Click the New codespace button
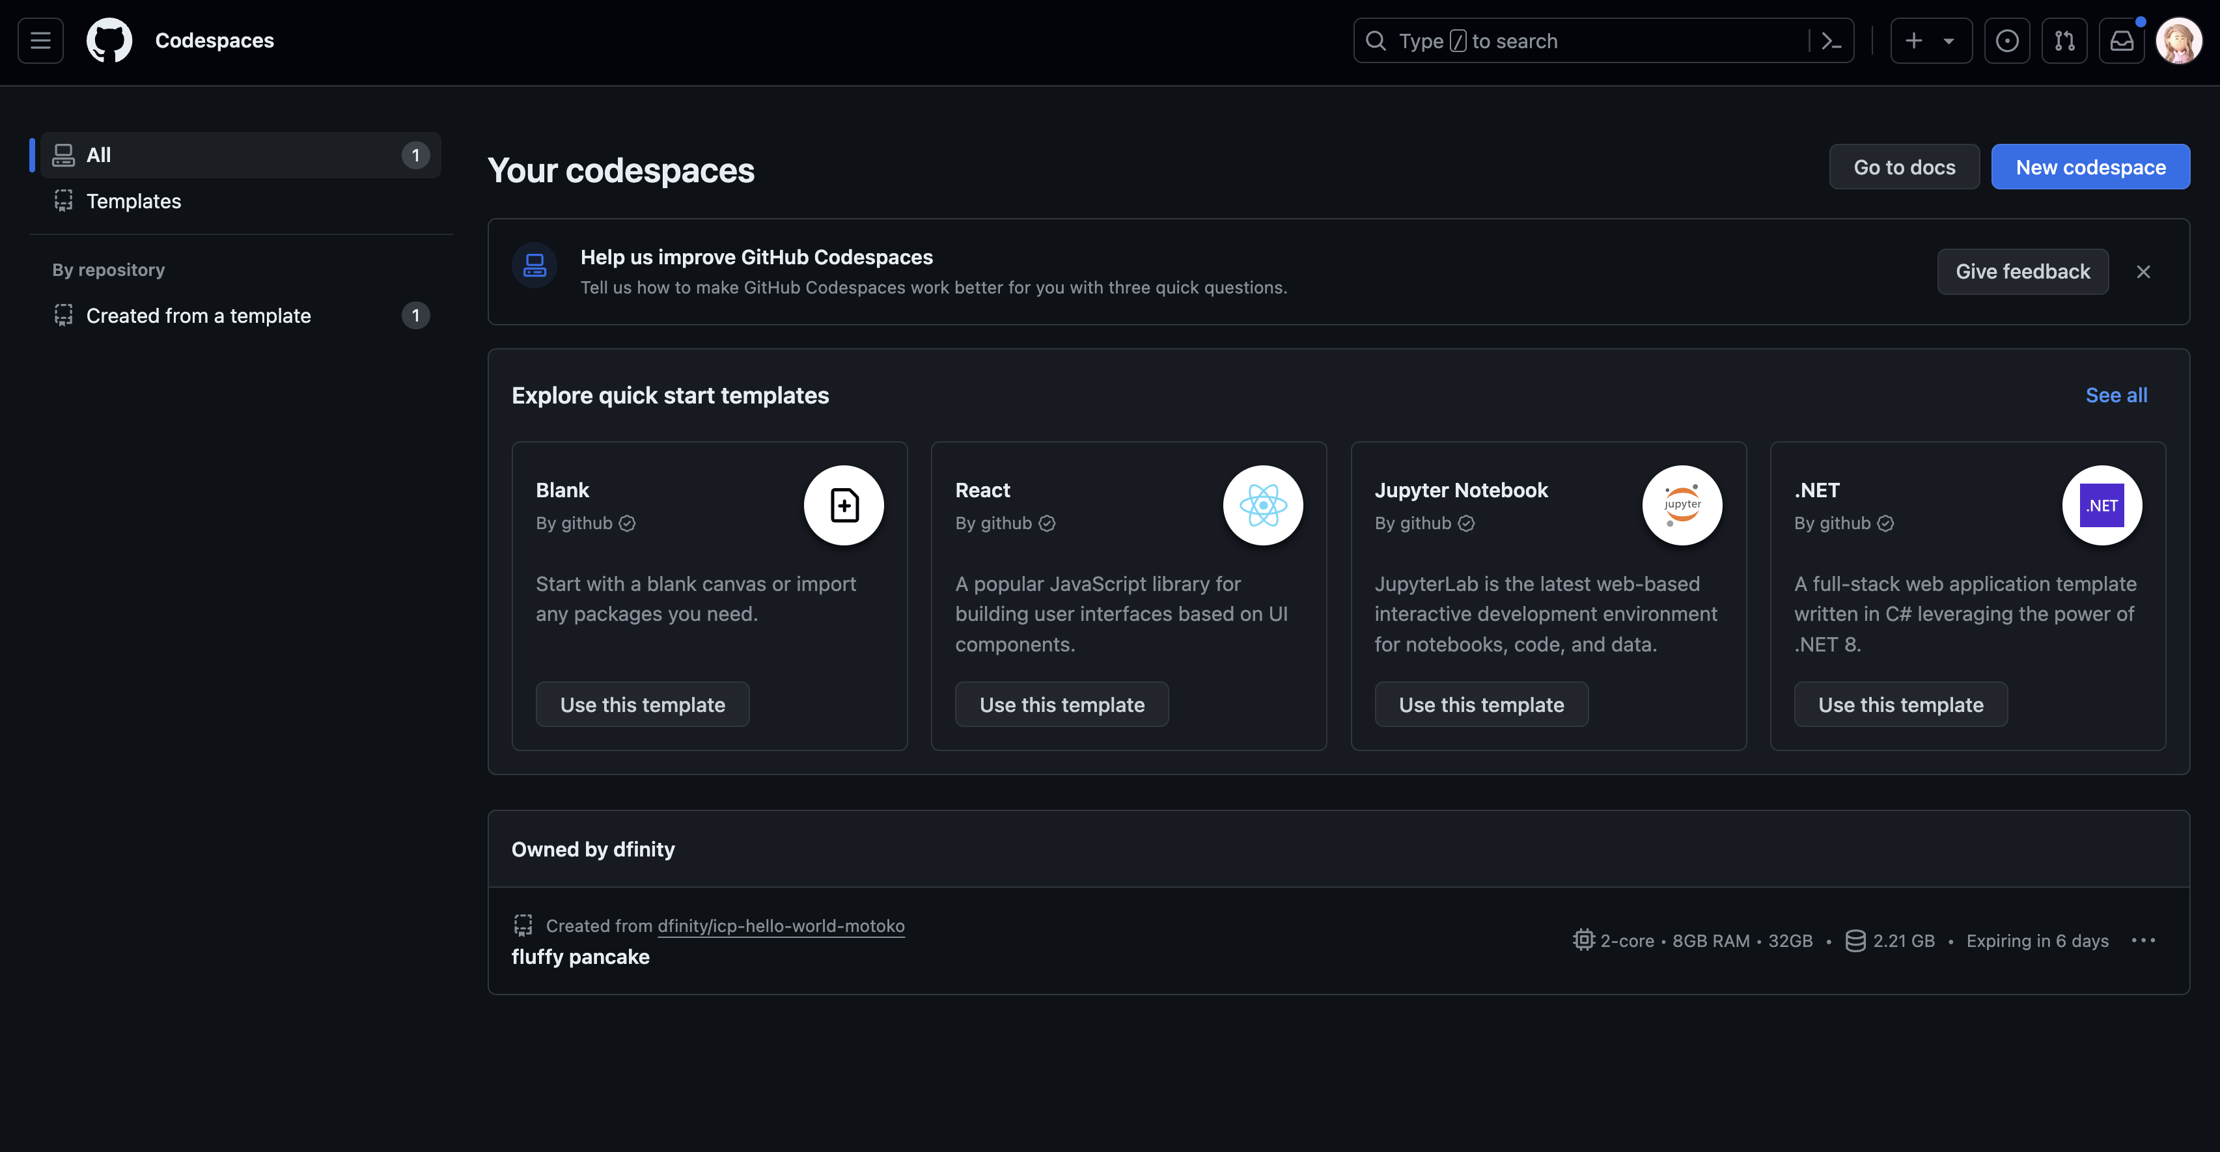 tap(2090, 167)
